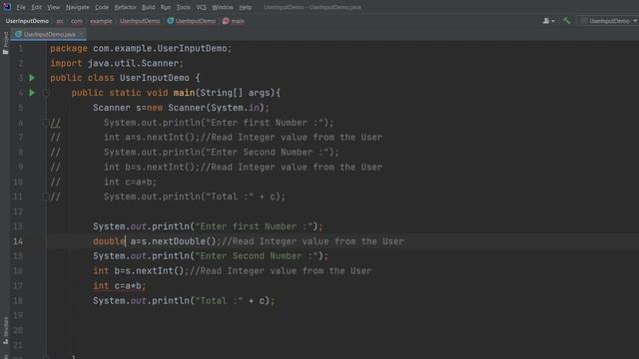Screen dimensions: 639x359
Task: Close the UserInputDemo.java editor tab
Action: point(81,34)
